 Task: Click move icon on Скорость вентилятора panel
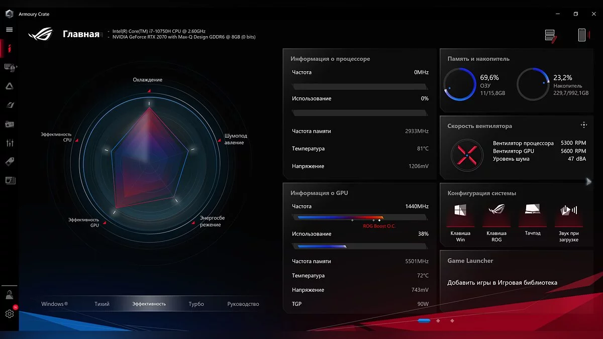click(583, 125)
